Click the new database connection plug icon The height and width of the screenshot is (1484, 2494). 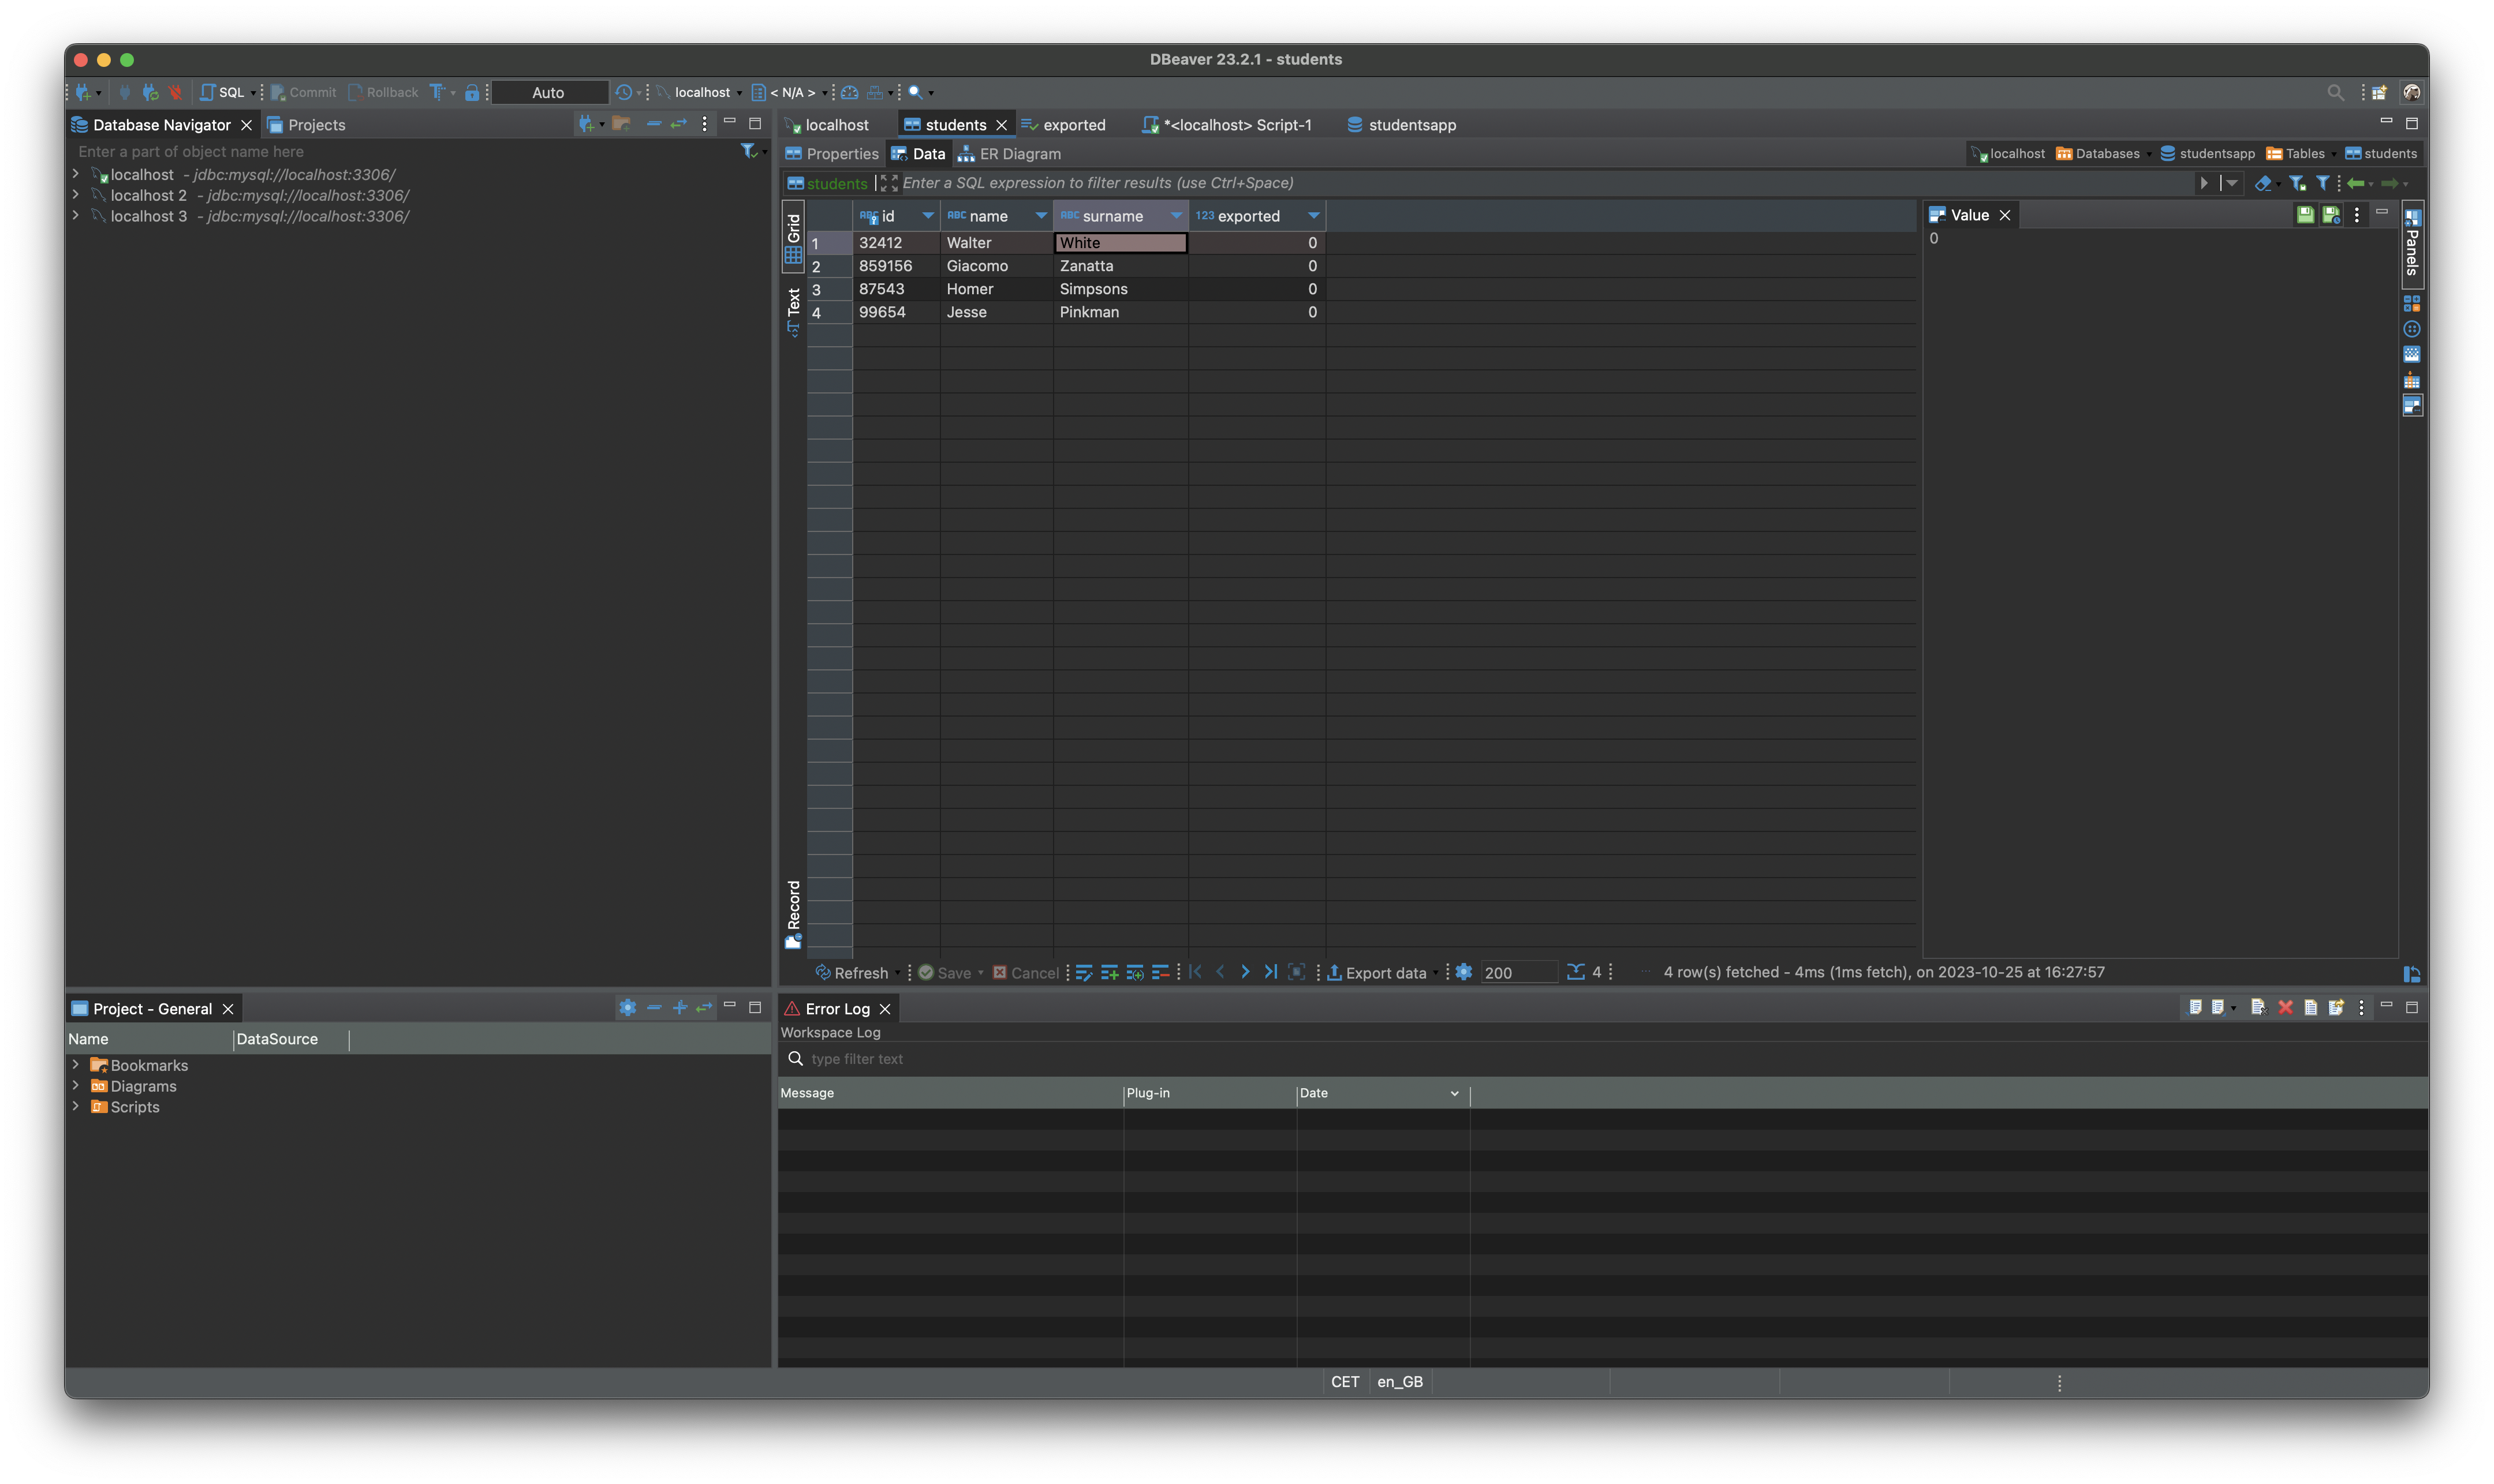click(84, 92)
